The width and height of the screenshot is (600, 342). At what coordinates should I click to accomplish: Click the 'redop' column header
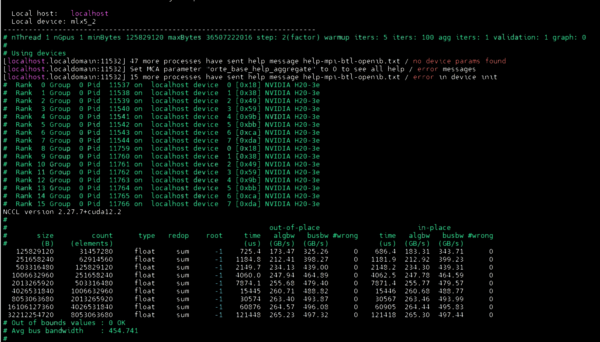[179, 235]
